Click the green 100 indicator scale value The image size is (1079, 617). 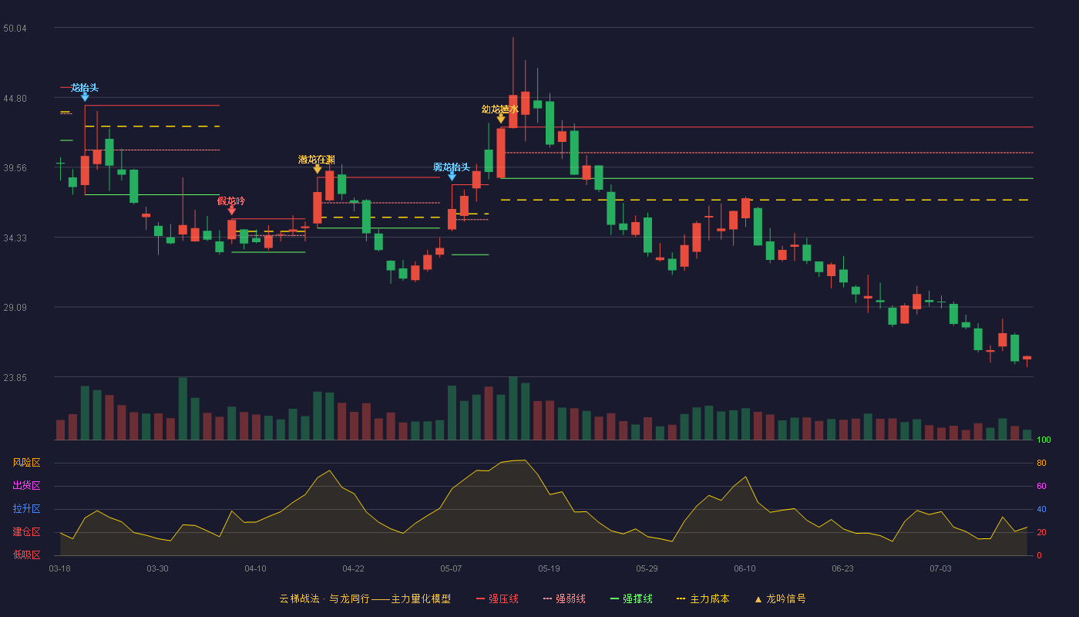(x=1044, y=440)
